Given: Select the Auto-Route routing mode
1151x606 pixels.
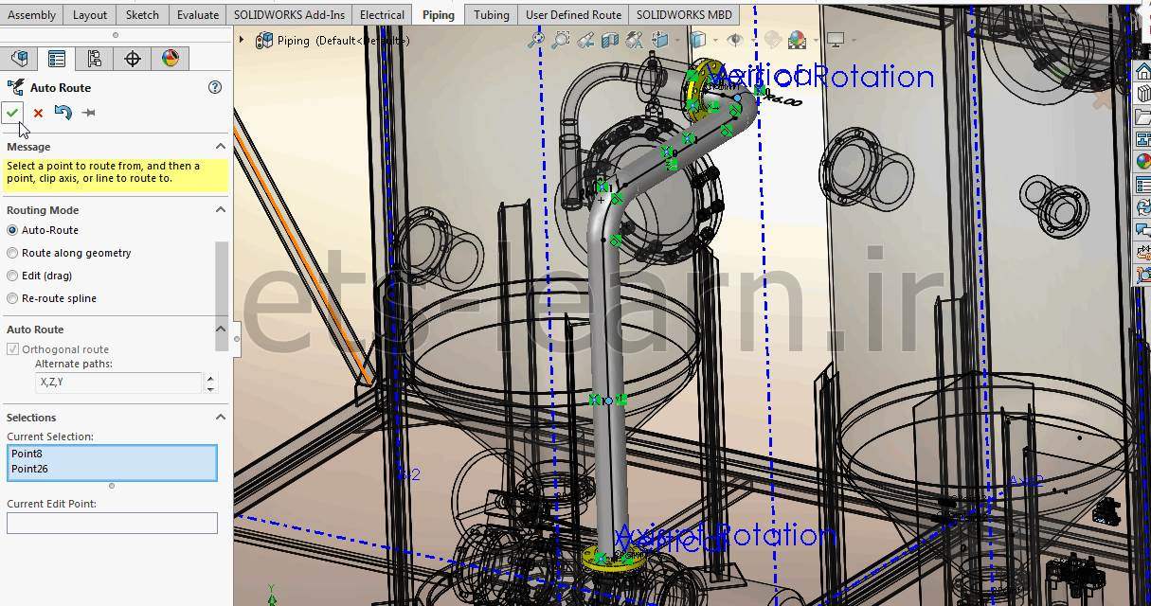Looking at the screenshot, I should 12,230.
